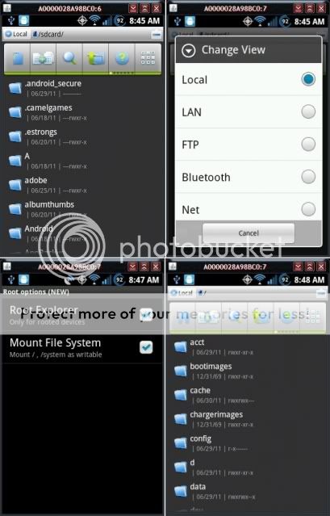Select the LAN radio option
This screenshot has height=516, width=330.
[308, 111]
